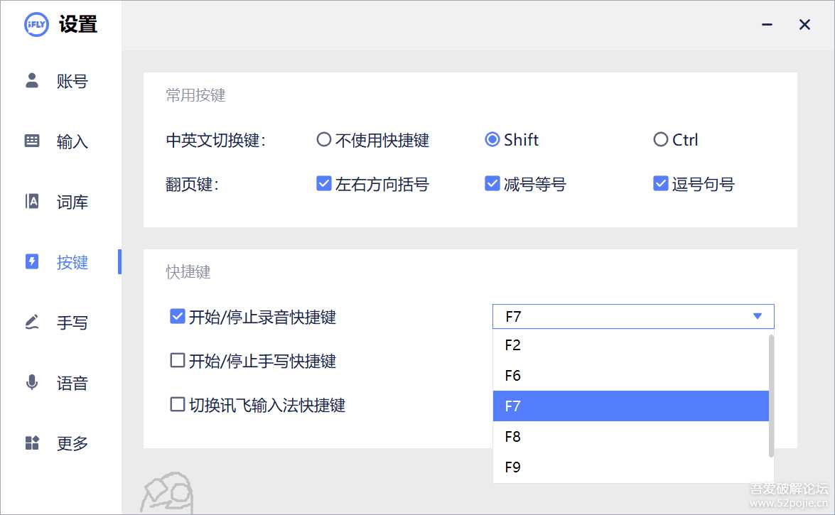Click the 输入 keyboard icon in sidebar
The width and height of the screenshot is (835, 515).
click(x=32, y=141)
